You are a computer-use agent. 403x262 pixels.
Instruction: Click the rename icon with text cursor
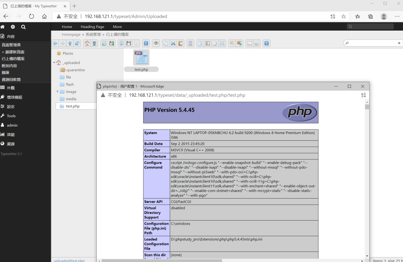point(207,43)
